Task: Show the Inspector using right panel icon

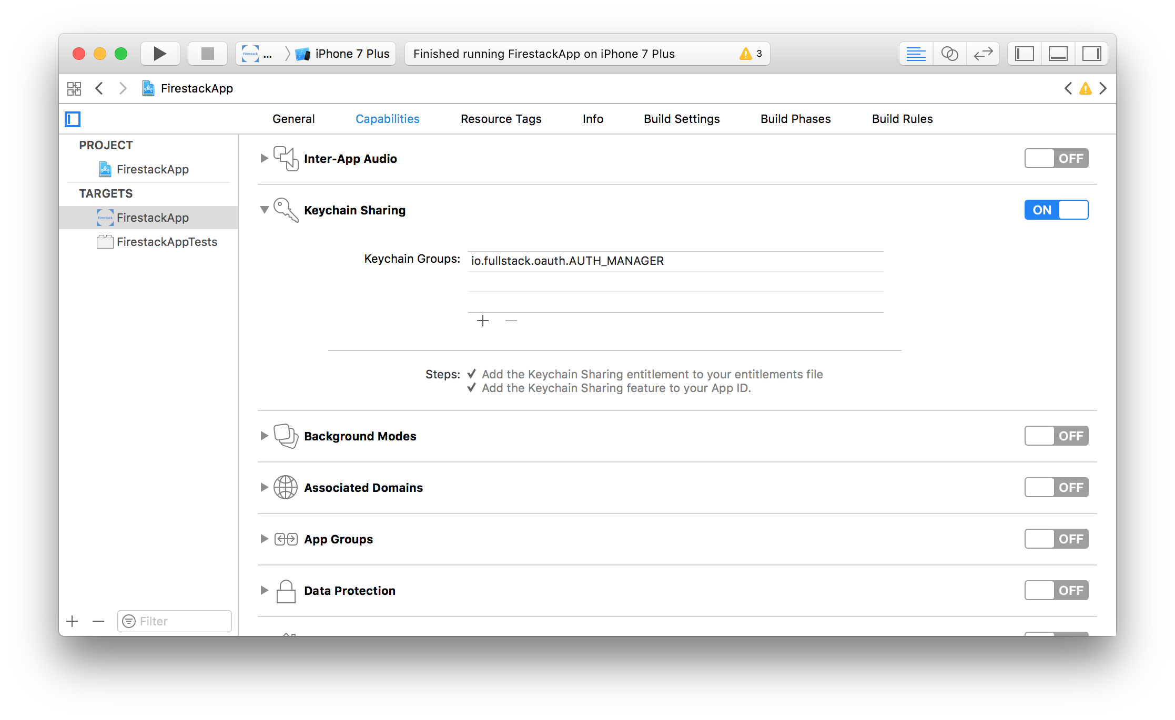Action: click(1092, 53)
